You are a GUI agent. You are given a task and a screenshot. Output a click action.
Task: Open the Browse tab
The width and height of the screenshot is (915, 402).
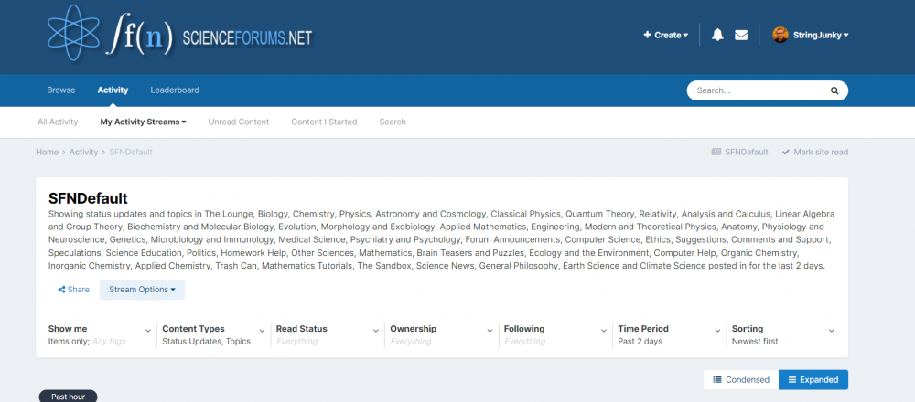(61, 90)
